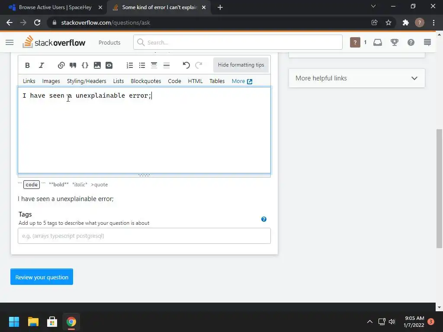Grab the editor resize handle grip
Viewport: 443px width, 332px height.
coord(144,176)
